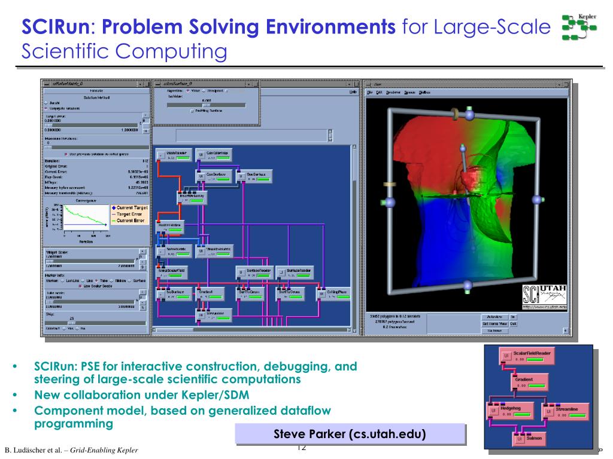Open the File menu in the viewer window
Viewport: 613px width, 459px height.
[370, 93]
